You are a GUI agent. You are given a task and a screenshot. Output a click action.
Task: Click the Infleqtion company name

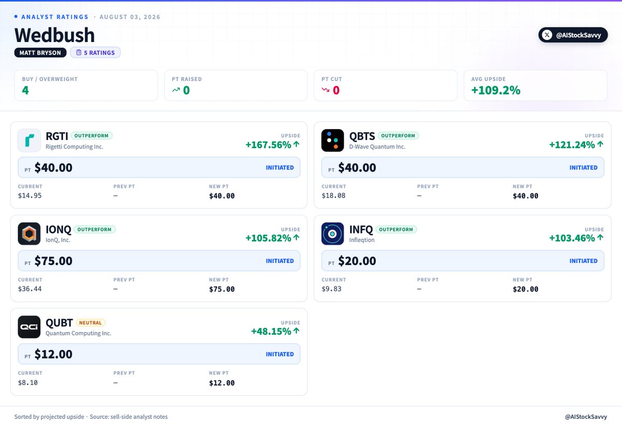[362, 240]
